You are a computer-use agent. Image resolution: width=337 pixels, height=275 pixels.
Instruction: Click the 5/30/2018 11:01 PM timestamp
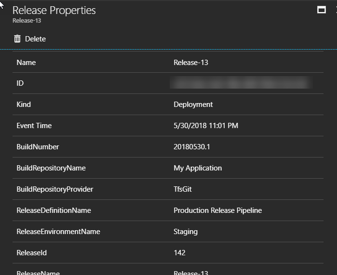(206, 126)
